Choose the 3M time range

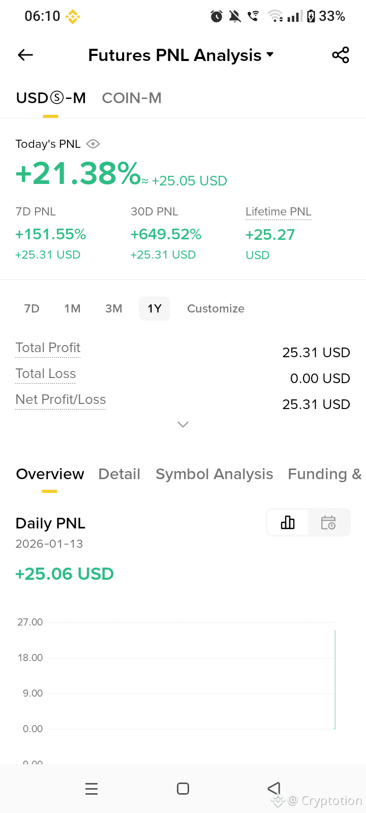(x=113, y=308)
